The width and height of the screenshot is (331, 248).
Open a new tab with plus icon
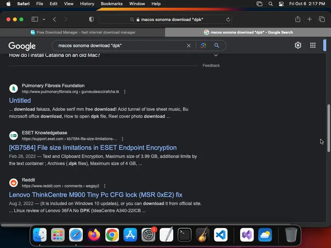pos(309,19)
